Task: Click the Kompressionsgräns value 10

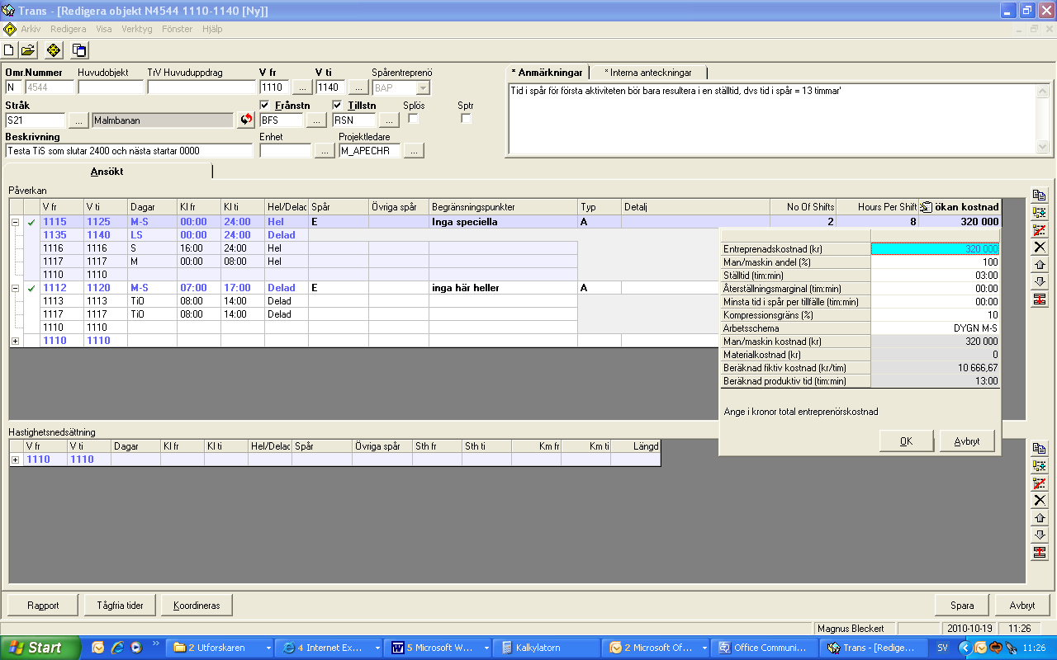Action: (935, 315)
